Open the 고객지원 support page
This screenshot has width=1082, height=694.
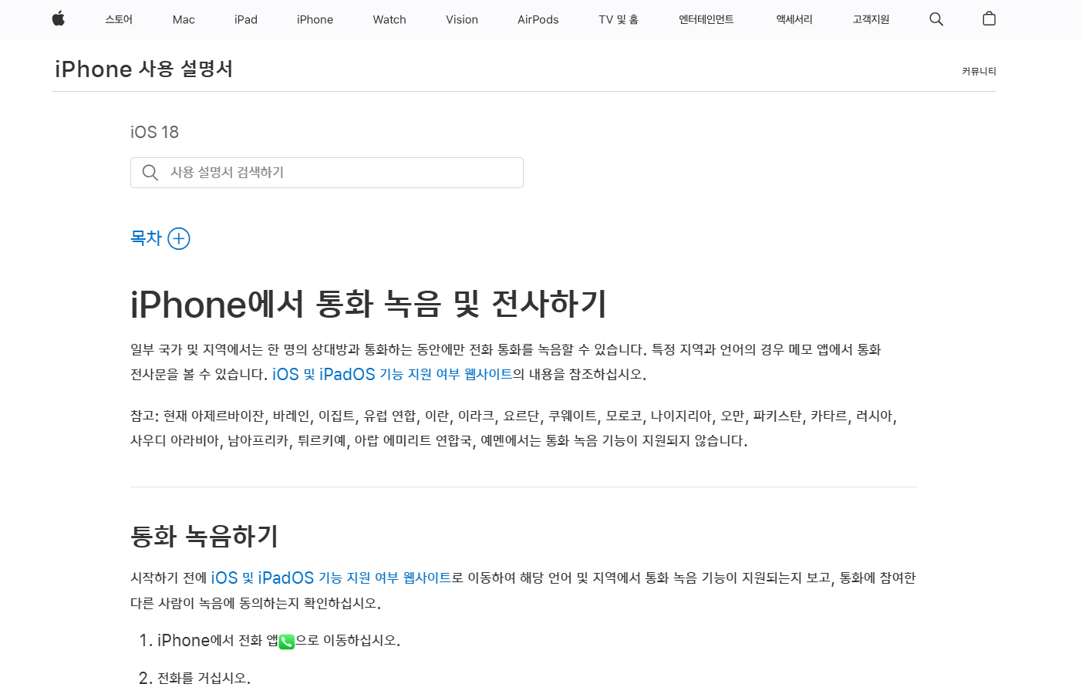tap(870, 19)
